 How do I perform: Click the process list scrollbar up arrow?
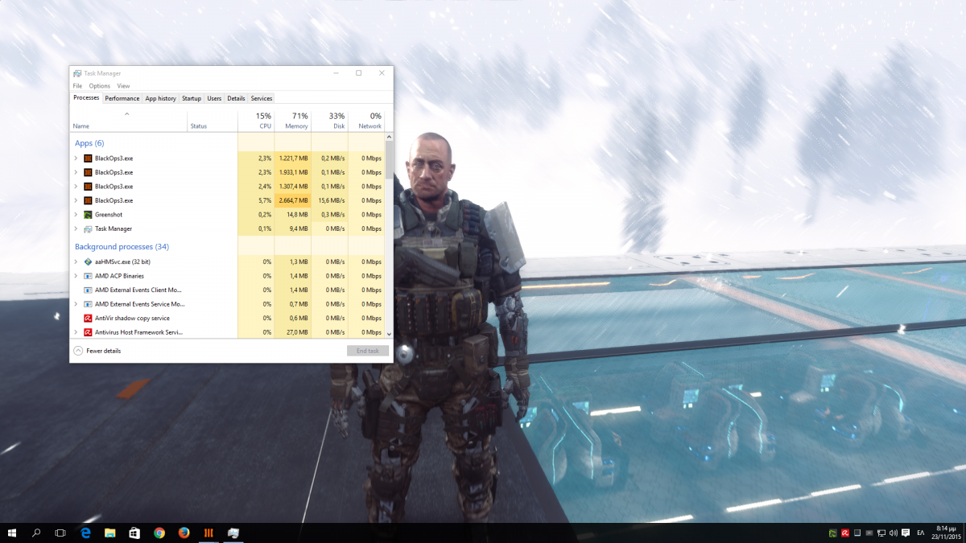[389, 137]
